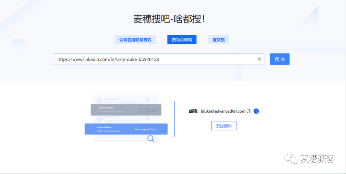The image size is (346, 174).
Task: Switch to 公司名搜联系方式 tab
Action: [135, 40]
